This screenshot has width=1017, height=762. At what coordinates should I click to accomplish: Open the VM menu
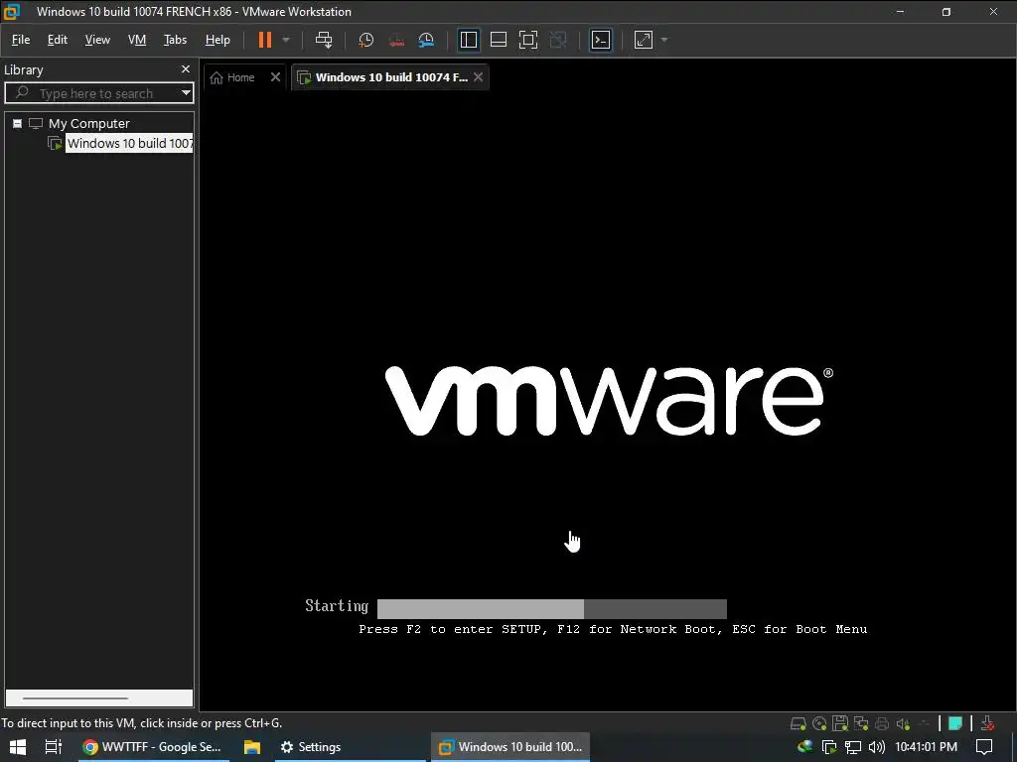point(137,40)
